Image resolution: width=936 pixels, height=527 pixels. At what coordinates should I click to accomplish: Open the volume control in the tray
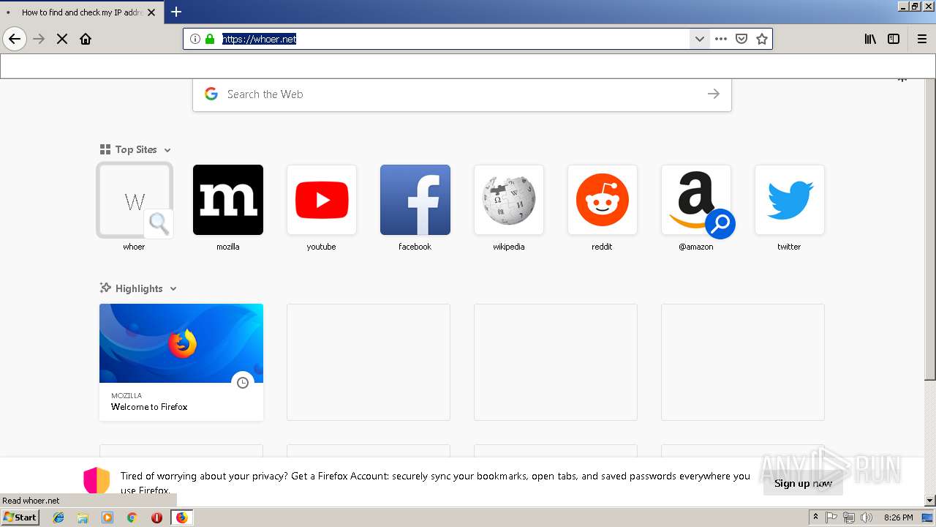[x=867, y=517]
